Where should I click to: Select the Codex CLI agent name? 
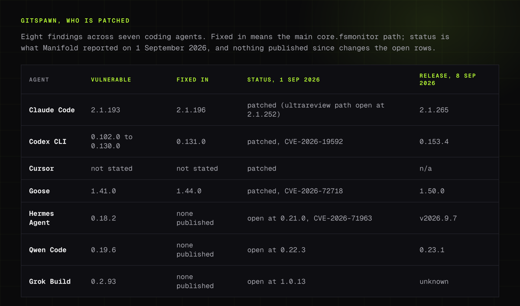pos(48,142)
